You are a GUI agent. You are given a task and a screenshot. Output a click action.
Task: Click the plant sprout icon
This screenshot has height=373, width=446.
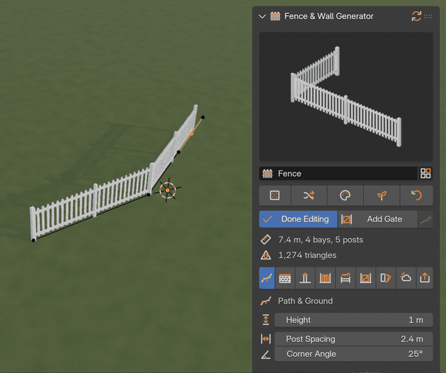click(x=381, y=196)
